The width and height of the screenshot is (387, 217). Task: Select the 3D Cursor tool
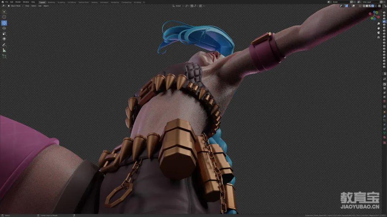[4, 17]
